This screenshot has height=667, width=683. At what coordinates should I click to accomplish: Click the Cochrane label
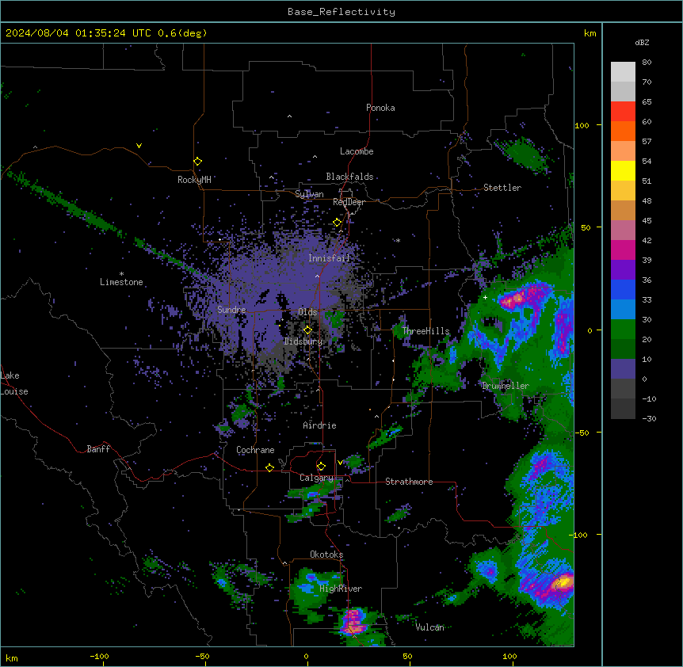(x=255, y=450)
